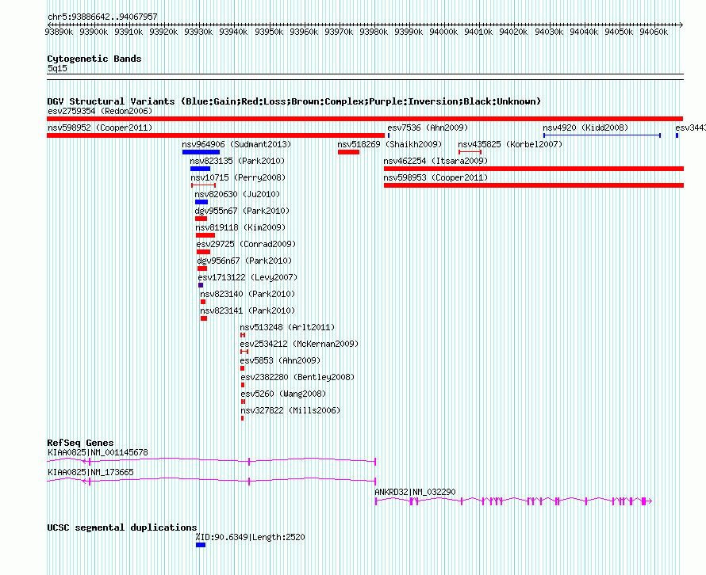Click the 94000k ruler tick label
The image size is (706, 575).
click(443, 32)
